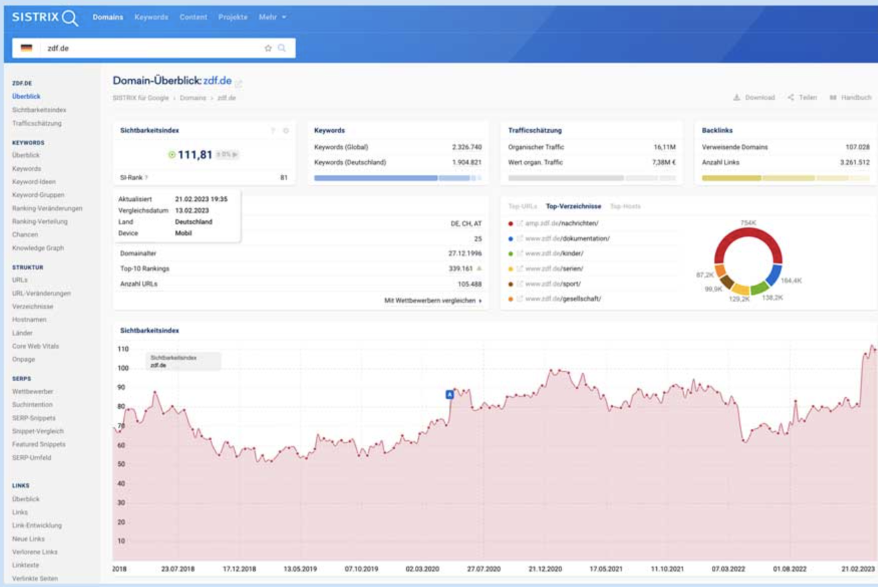Click the SI-Rank help question mark

click(x=147, y=178)
